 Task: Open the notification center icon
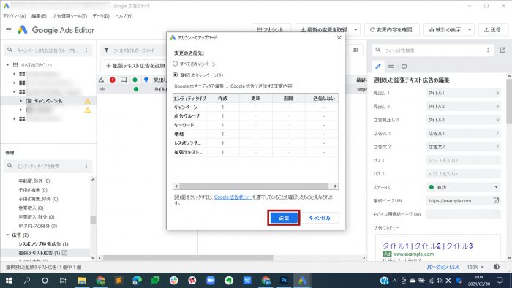click(x=500, y=281)
